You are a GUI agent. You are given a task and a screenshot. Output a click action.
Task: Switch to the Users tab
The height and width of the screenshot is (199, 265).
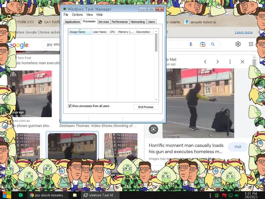pos(151,22)
